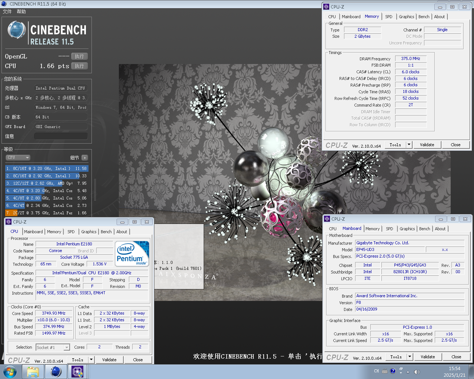Open the Socket #1 selection dropdown
The image size is (474, 379).
[x=53, y=348]
